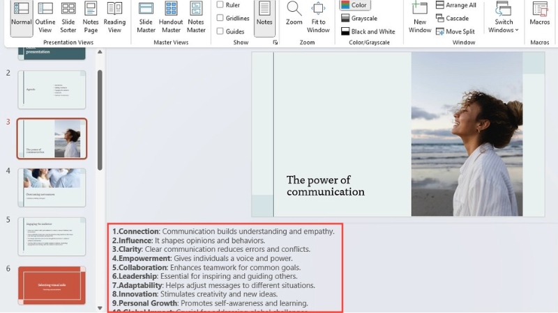Click Move Split
The height and width of the screenshot is (313, 558).
[x=455, y=31]
